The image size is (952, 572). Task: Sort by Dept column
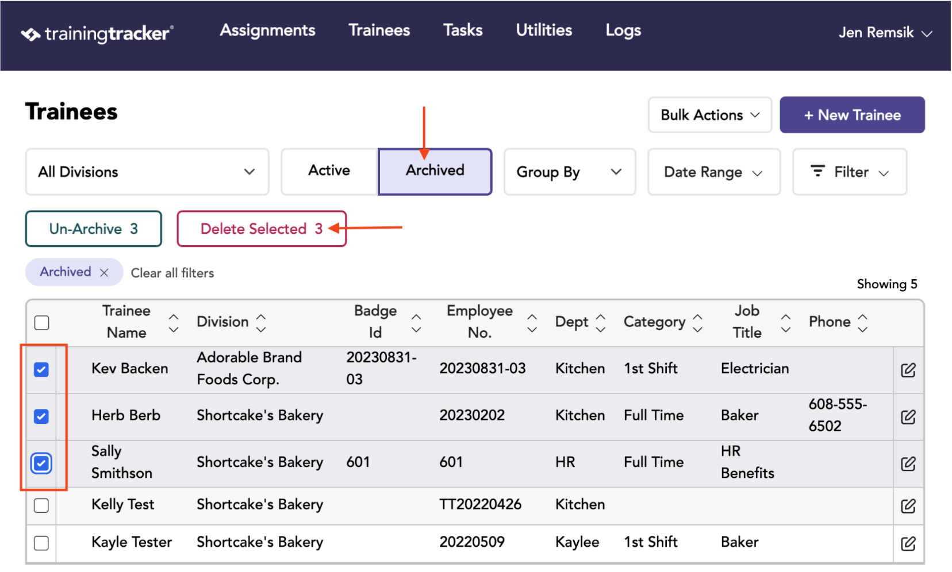(x=601, y=323)
